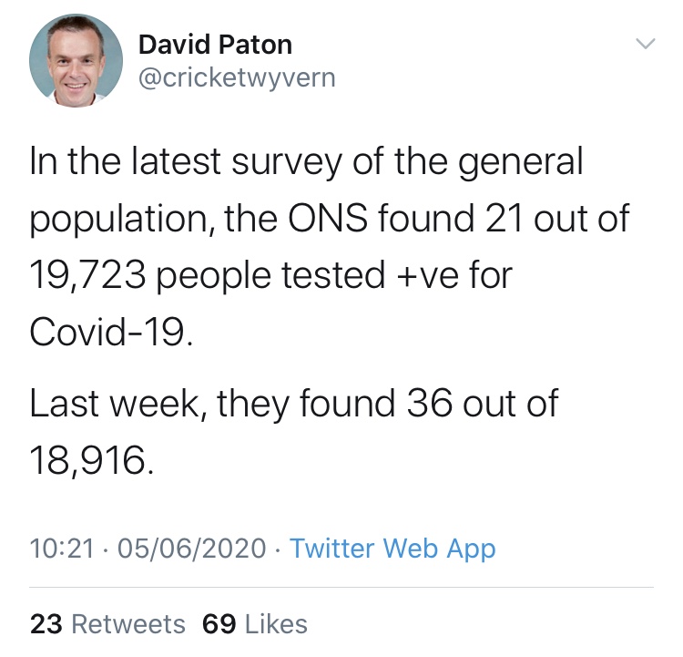
Task: Click the 05/06/2020 tweet date
Action: tap(191, 548)
